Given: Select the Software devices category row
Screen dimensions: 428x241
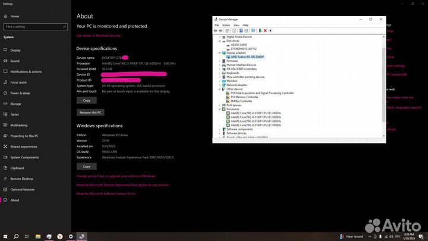Looking at the screenshot, I should 236,133.
